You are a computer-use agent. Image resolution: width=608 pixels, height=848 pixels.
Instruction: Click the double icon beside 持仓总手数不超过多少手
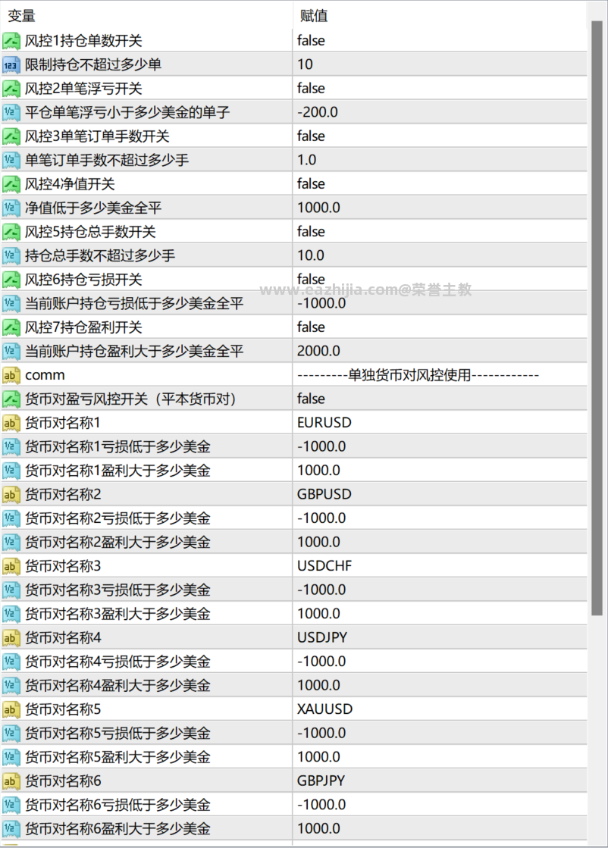click(11, 256)
